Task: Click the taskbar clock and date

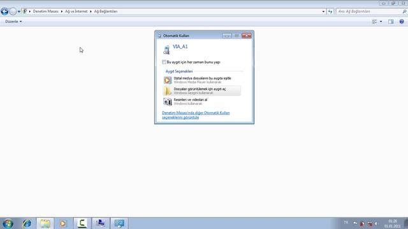Action: tap(393, 223)
